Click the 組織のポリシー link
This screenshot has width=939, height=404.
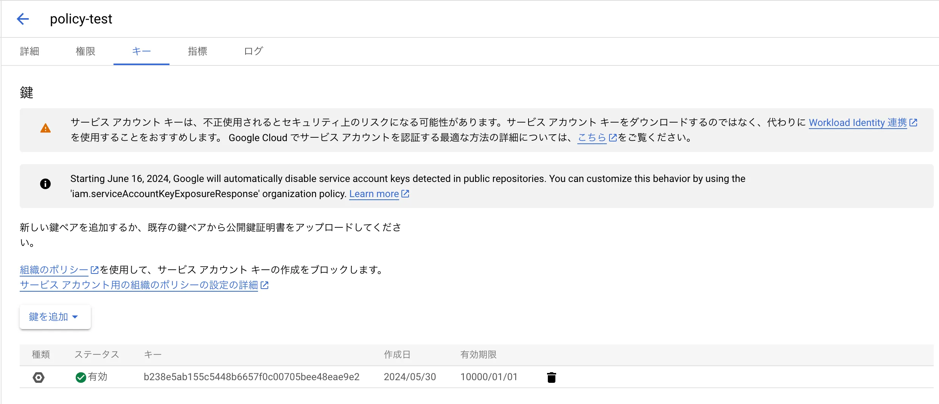[53, 269]
